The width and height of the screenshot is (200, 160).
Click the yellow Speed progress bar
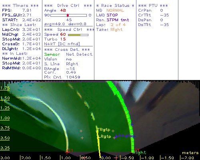pos(78,35)
